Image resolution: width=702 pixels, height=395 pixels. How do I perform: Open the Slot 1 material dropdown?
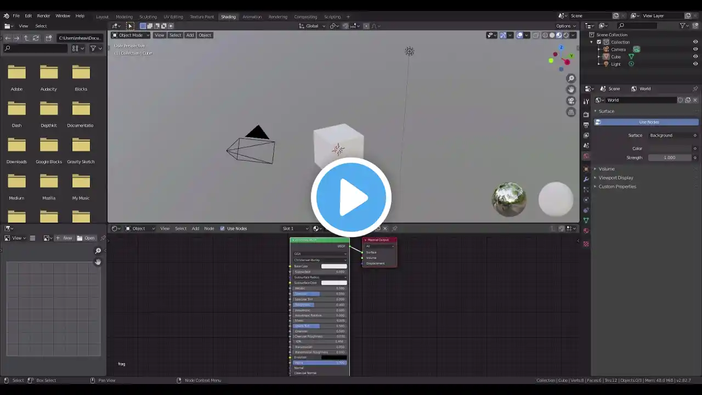(295, 229)
